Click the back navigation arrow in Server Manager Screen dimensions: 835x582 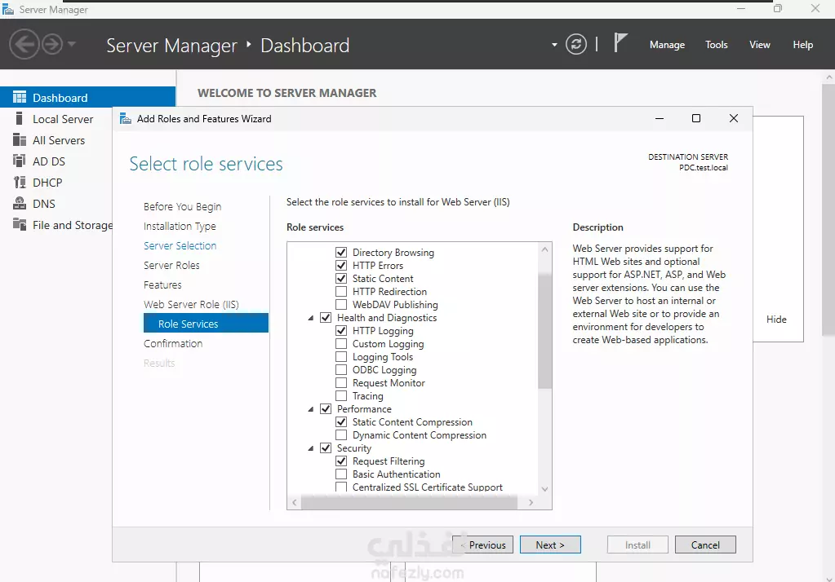point(24,44)
